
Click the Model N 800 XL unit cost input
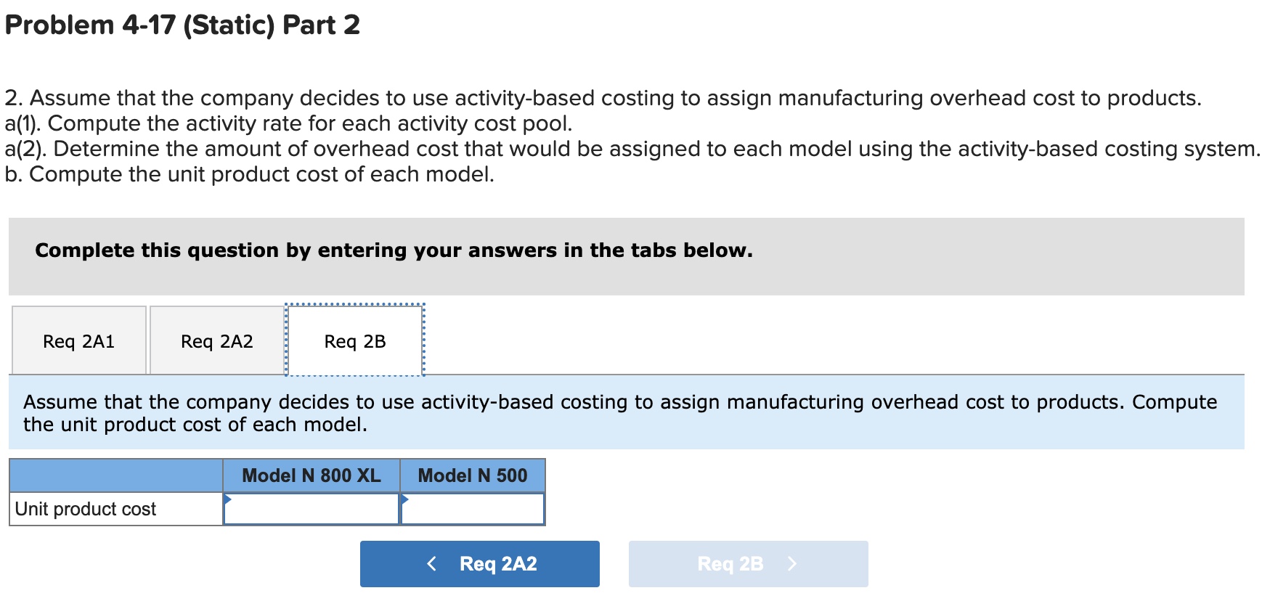pyautogui.click(x=312, y=509)
